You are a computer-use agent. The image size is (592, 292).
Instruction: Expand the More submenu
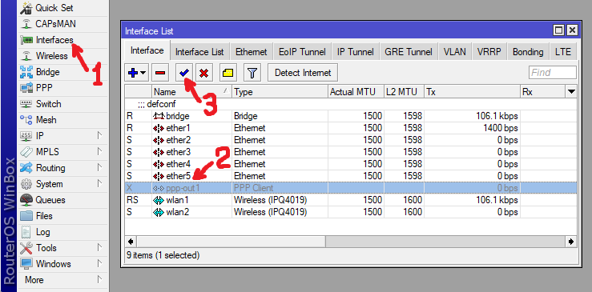pyautogui.click(x=62, y=280)
